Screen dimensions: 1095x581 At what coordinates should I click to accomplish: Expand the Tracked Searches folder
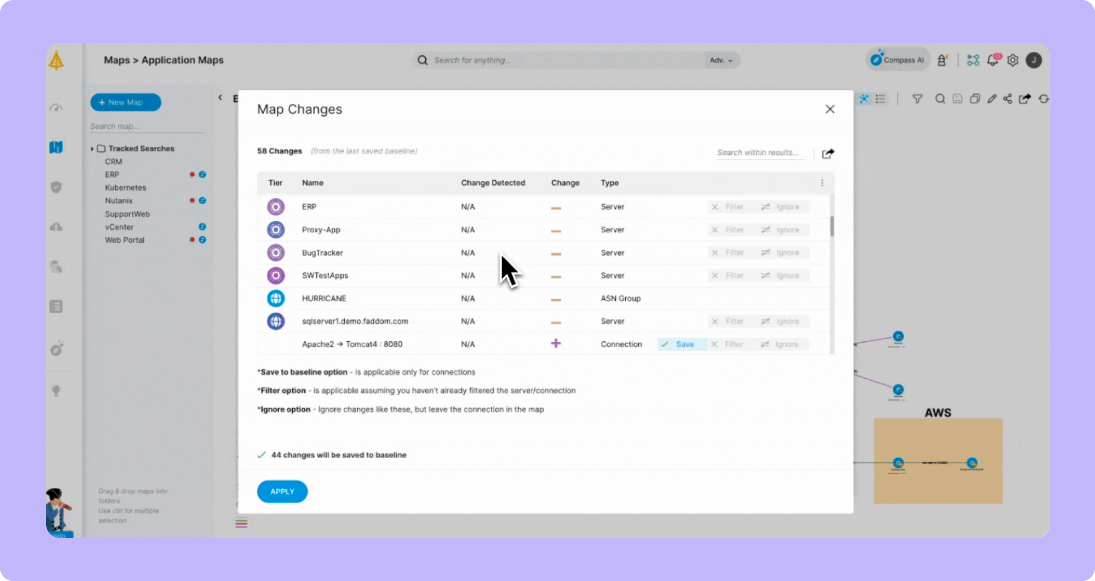92,149
